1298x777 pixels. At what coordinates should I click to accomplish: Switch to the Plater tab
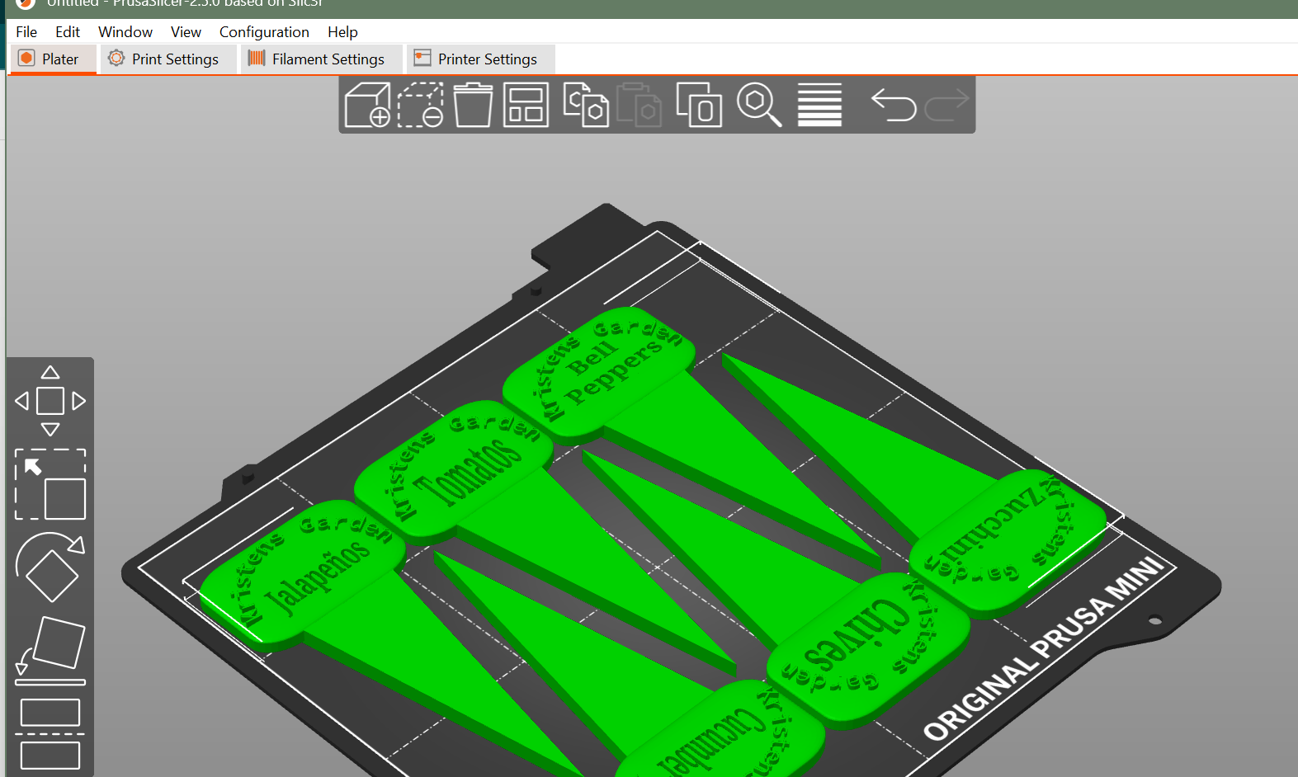52,59
